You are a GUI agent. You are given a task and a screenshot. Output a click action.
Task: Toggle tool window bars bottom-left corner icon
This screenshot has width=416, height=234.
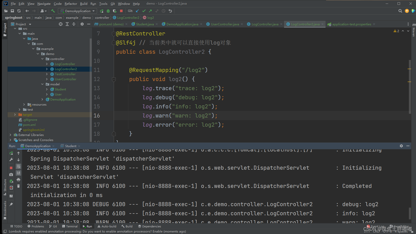[x=5, y=231]
